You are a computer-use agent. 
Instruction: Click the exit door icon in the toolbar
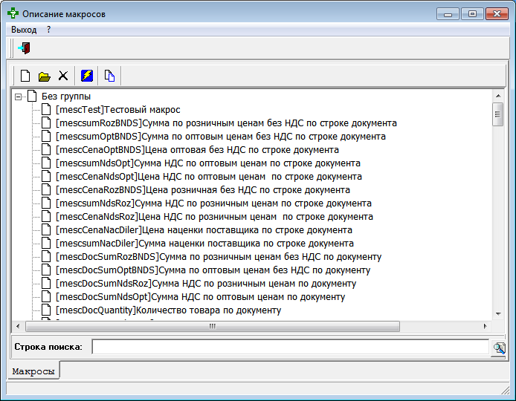click(24, 48)
